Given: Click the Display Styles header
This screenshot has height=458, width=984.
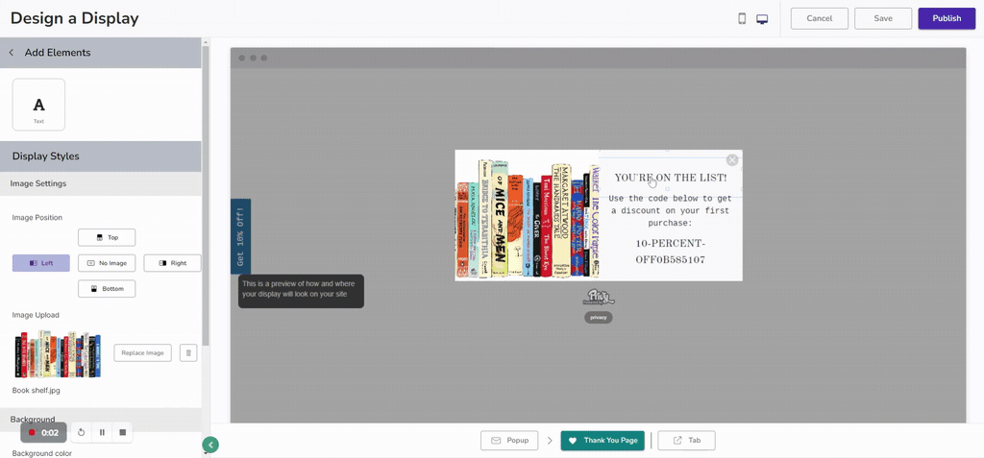Looking at the screenshot, I should pyautogui.click(x=100, y=157).
